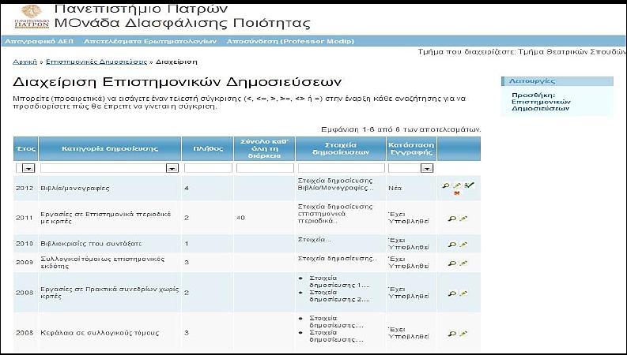Edit the Κεφάλαια σε συλλογικούς τόμους pencil
Viewport: 627px width, 355px height.
point(463,334)
